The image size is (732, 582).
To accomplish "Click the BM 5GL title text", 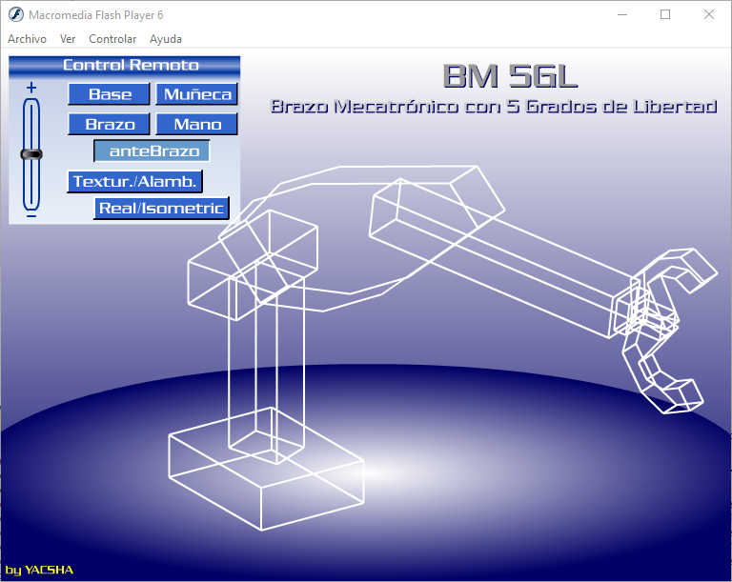I will pyautogui.click(x=510, y=76).
